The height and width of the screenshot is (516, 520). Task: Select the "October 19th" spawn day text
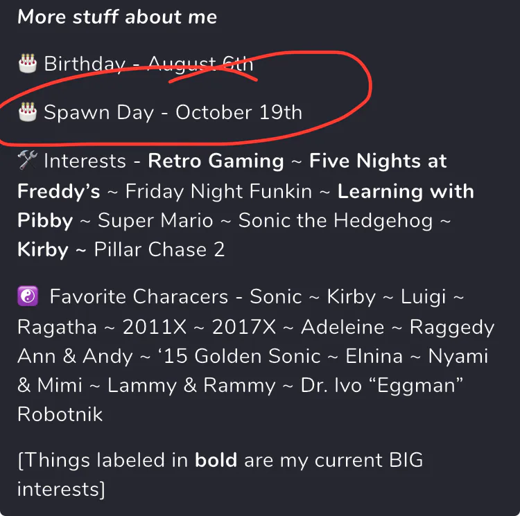[239, 112]
